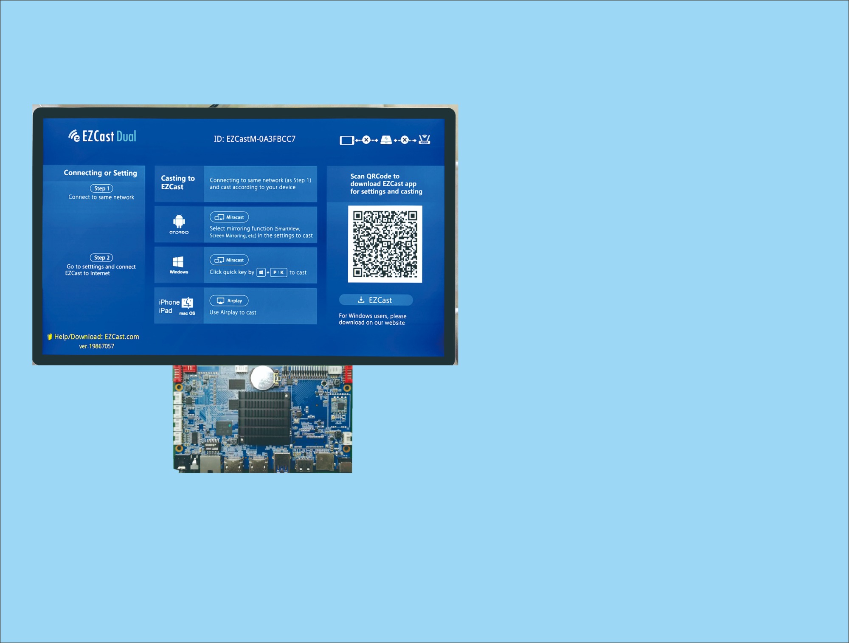The width and height of the screenshot is (849, 643).
Task: Click the EZCast dongle icon in diagram
Action: (x=386, y=140)
